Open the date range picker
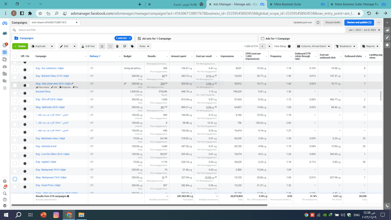The image size is (391, 220). coord(364,30)
